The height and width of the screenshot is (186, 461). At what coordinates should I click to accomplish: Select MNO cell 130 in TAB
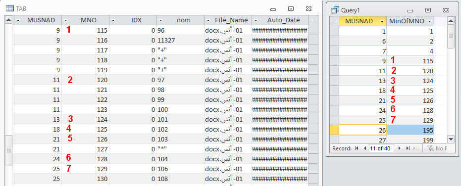pos(85,179)
